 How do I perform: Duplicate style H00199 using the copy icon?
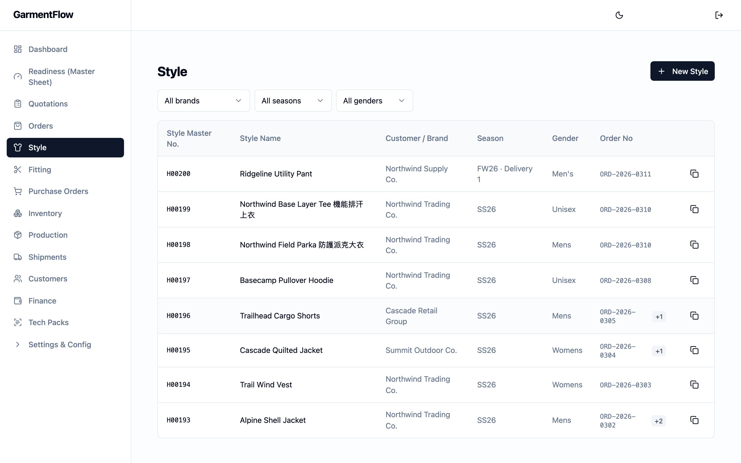[x=694, y=209]
